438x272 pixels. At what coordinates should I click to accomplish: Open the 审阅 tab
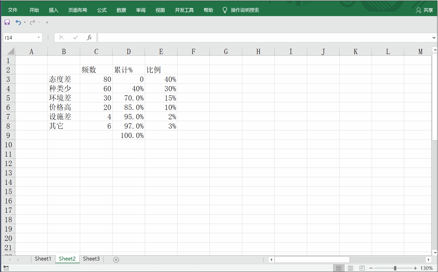141,10
